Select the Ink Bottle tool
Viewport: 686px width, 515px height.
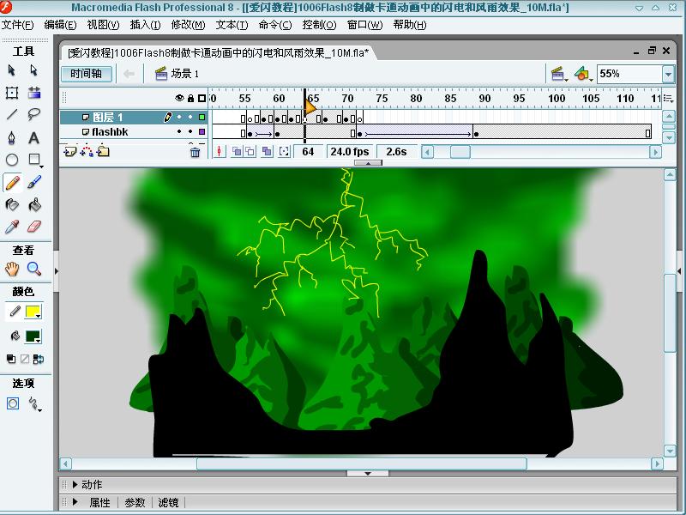12,204
